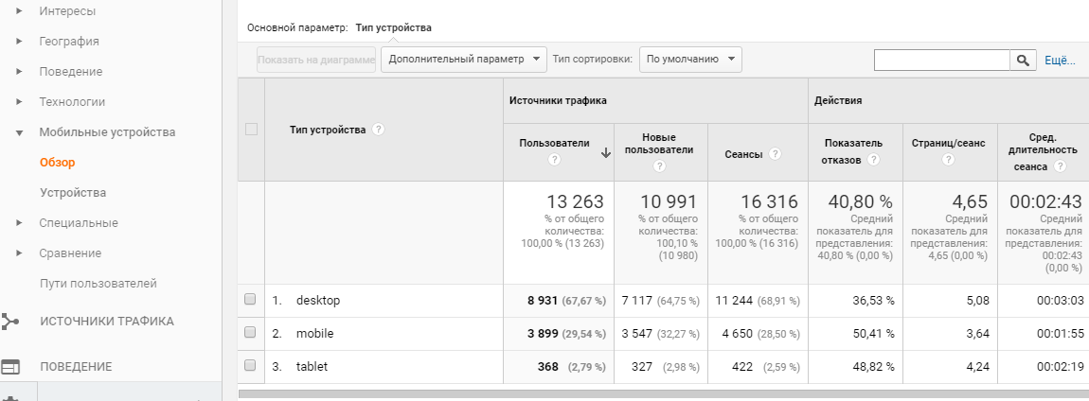Screen dimensions: 1089x401
Task: Open help icon under Страниц/сеанс column
Action: pos(948,160)
